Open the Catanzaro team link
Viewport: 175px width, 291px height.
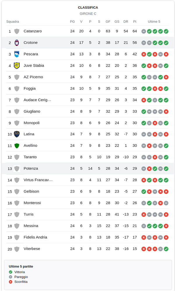point(33,31)
